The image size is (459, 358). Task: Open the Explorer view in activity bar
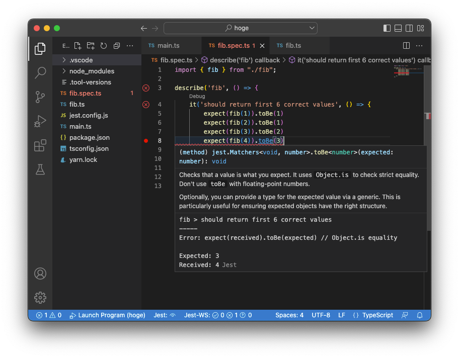click(x=40, y=49)
